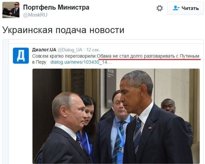Open the embedded news photo
This screenshot has height=164, width=205.
(x=116, y=116)
